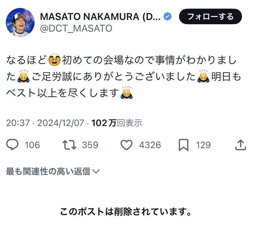Click the chevron beside 最も関連性の高い返信
The image size is (253, 236).
pos(96,172)
